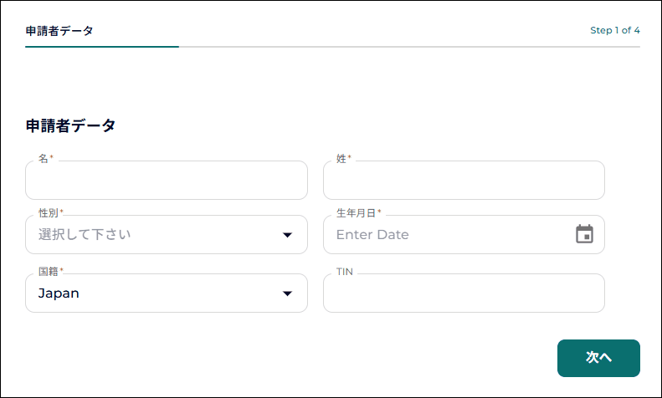662x398 pixels.
Task: Select the Japan value in 国籍 field
Action: pos(59,293)
